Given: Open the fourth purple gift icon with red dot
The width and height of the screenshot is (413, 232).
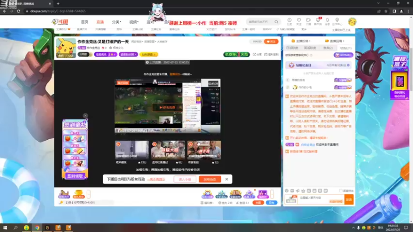Looking at the screenshot, I should click(249, 194).
